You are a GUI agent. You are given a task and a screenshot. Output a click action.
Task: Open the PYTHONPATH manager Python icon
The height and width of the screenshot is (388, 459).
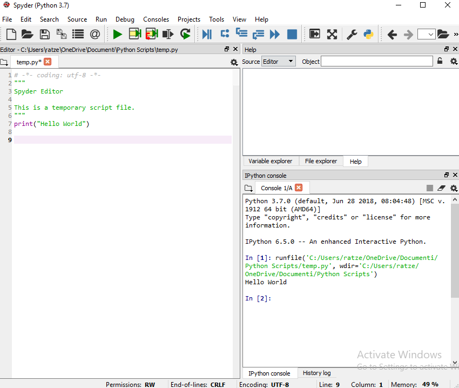(368, 34)
